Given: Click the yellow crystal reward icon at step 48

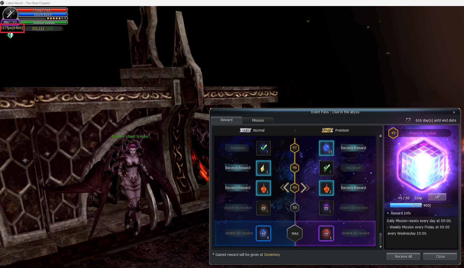Looking at the screenshot, I should (x=263, y=168).
